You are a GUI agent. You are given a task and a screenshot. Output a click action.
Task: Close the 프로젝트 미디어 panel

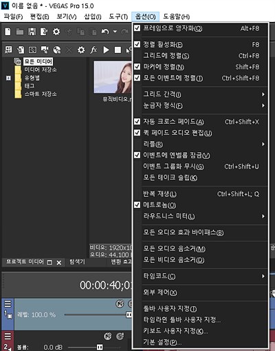[59, 263]
